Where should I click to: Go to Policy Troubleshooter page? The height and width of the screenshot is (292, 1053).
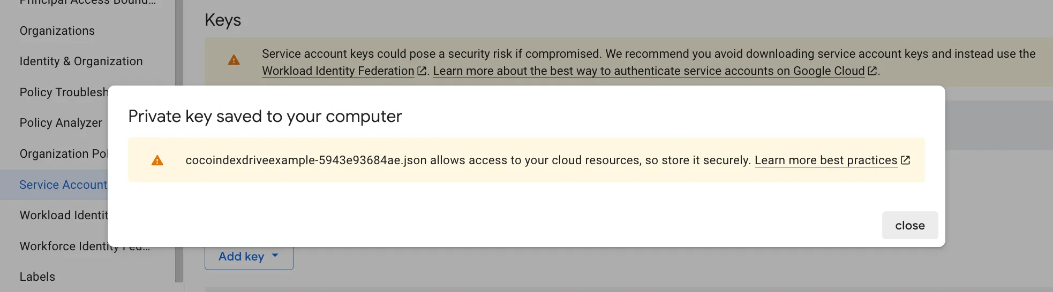[63, 93]
